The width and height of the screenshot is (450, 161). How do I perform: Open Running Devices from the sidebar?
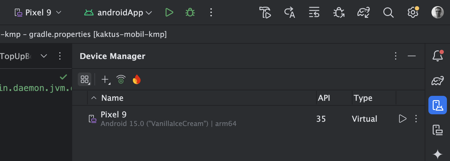tap(438, 130)
